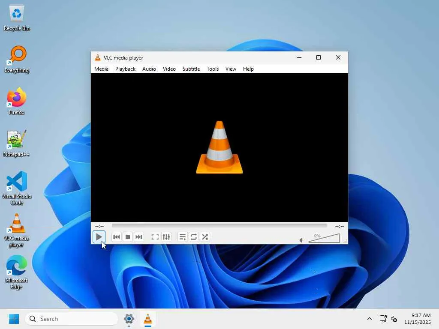Click the VLC taskbar icon
Viewport: 439px width, 329px height.
(148, 319)
